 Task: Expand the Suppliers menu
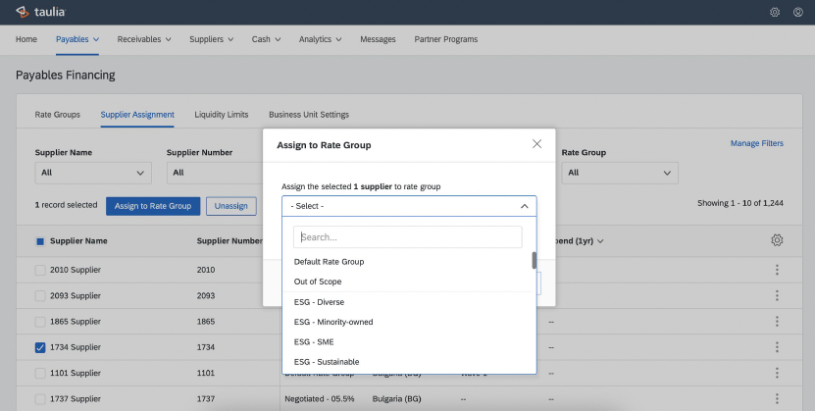[x=212, y=39]
